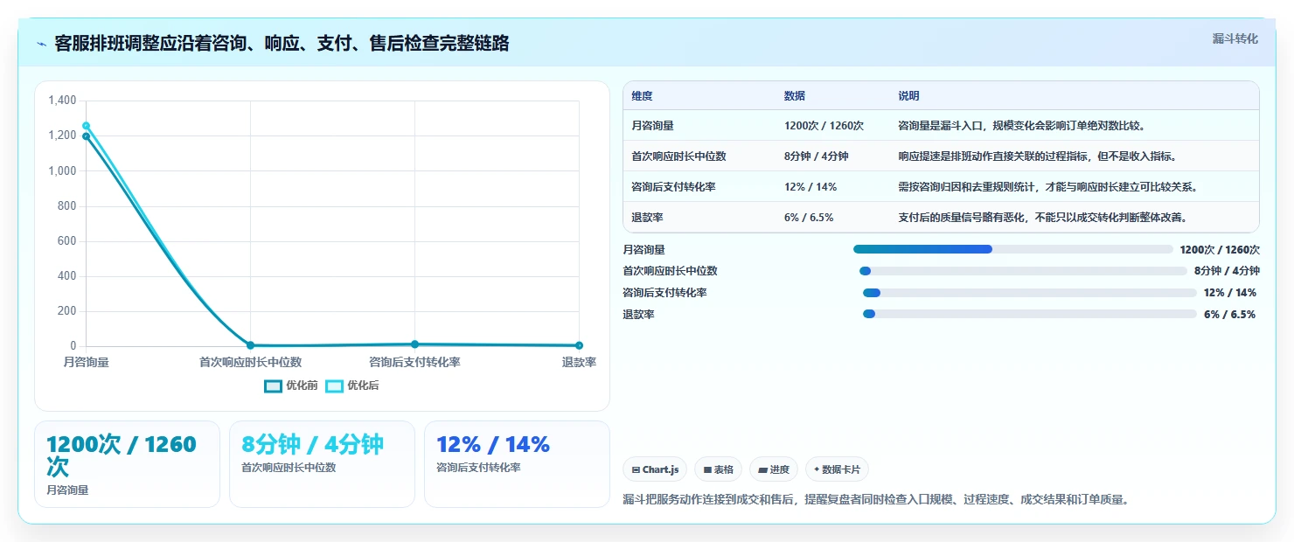The image size is (1294, 542).
Task: Click the 6% / 6.5% value after the progress bar
Action: pos(1229,315)
